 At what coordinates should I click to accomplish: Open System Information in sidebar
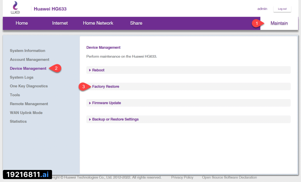click(x=28, y=51)
